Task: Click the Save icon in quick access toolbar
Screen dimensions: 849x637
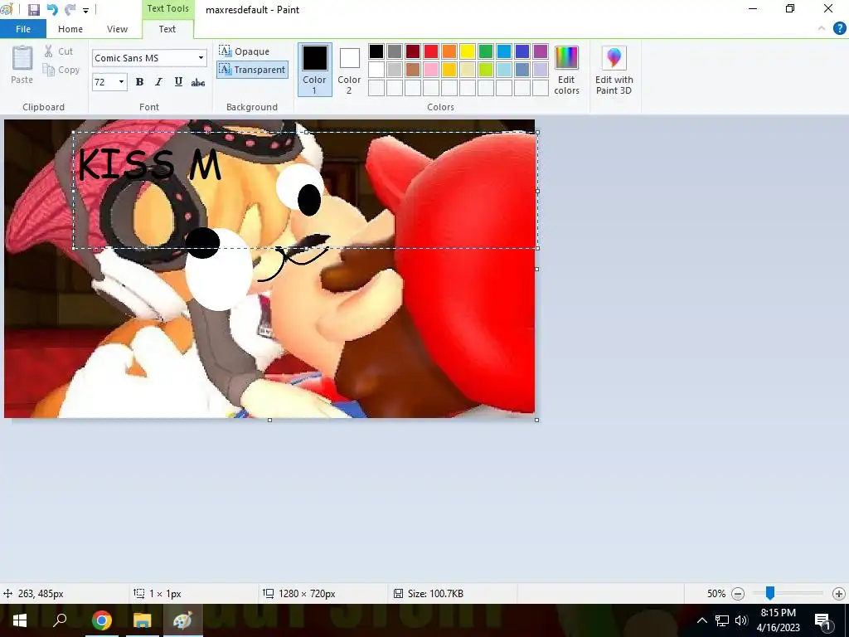Action: click(33, 10)
